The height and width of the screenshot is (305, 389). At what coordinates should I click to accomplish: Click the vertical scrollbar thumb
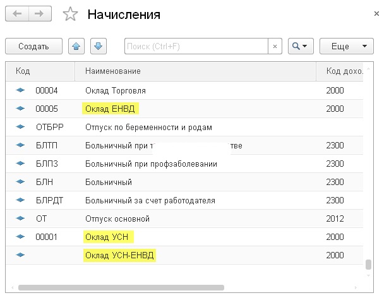368,265
